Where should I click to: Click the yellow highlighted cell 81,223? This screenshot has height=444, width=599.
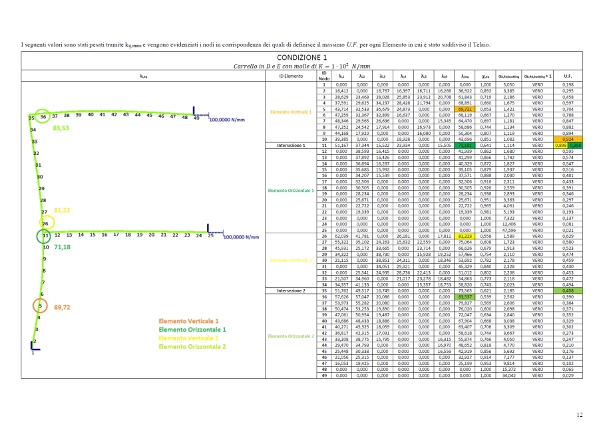[465, 235]
